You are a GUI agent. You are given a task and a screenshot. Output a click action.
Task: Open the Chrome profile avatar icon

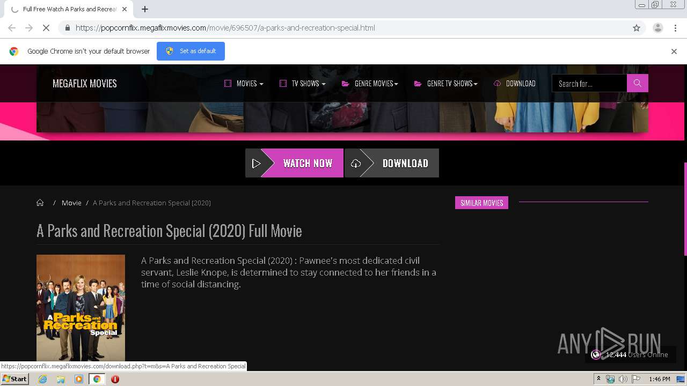657,28
